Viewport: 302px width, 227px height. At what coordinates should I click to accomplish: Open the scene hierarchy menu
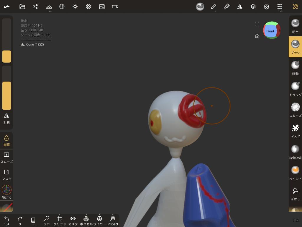click(35, 7)
